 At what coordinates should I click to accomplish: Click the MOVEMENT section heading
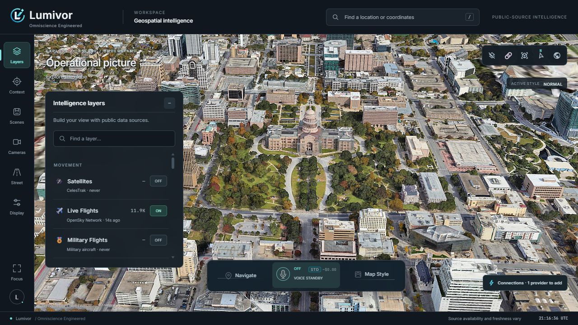(68, 165)
